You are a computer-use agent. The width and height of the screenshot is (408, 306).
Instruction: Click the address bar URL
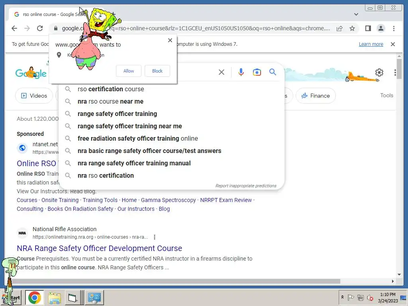click(x=196, y=28)
